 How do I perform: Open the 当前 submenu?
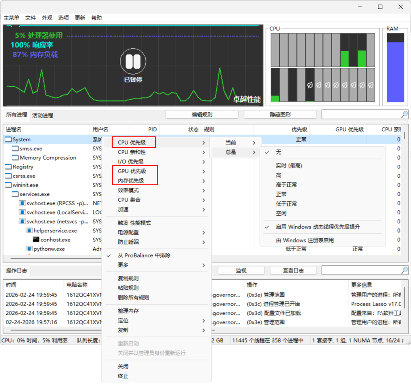[x=236, y=143]
